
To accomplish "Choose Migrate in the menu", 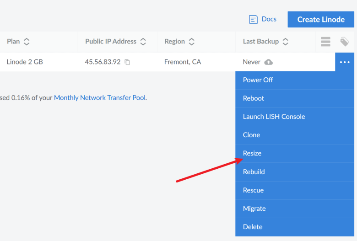I will pyautogui.click(x=295, y=209).
